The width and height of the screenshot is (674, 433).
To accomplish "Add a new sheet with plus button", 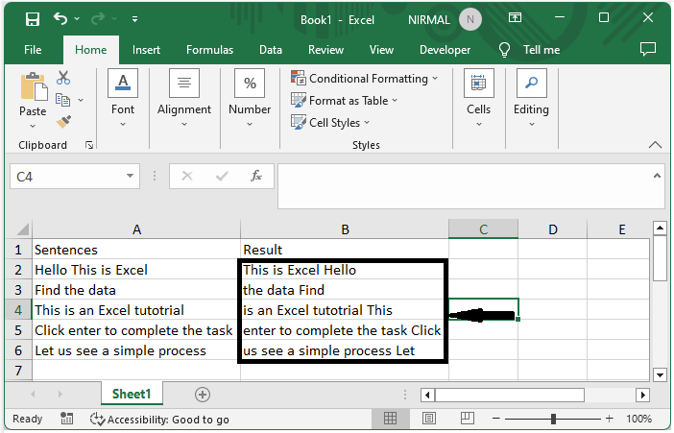I will 203,395.
